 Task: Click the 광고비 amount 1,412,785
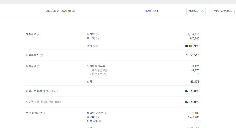[x=193, y=117]
